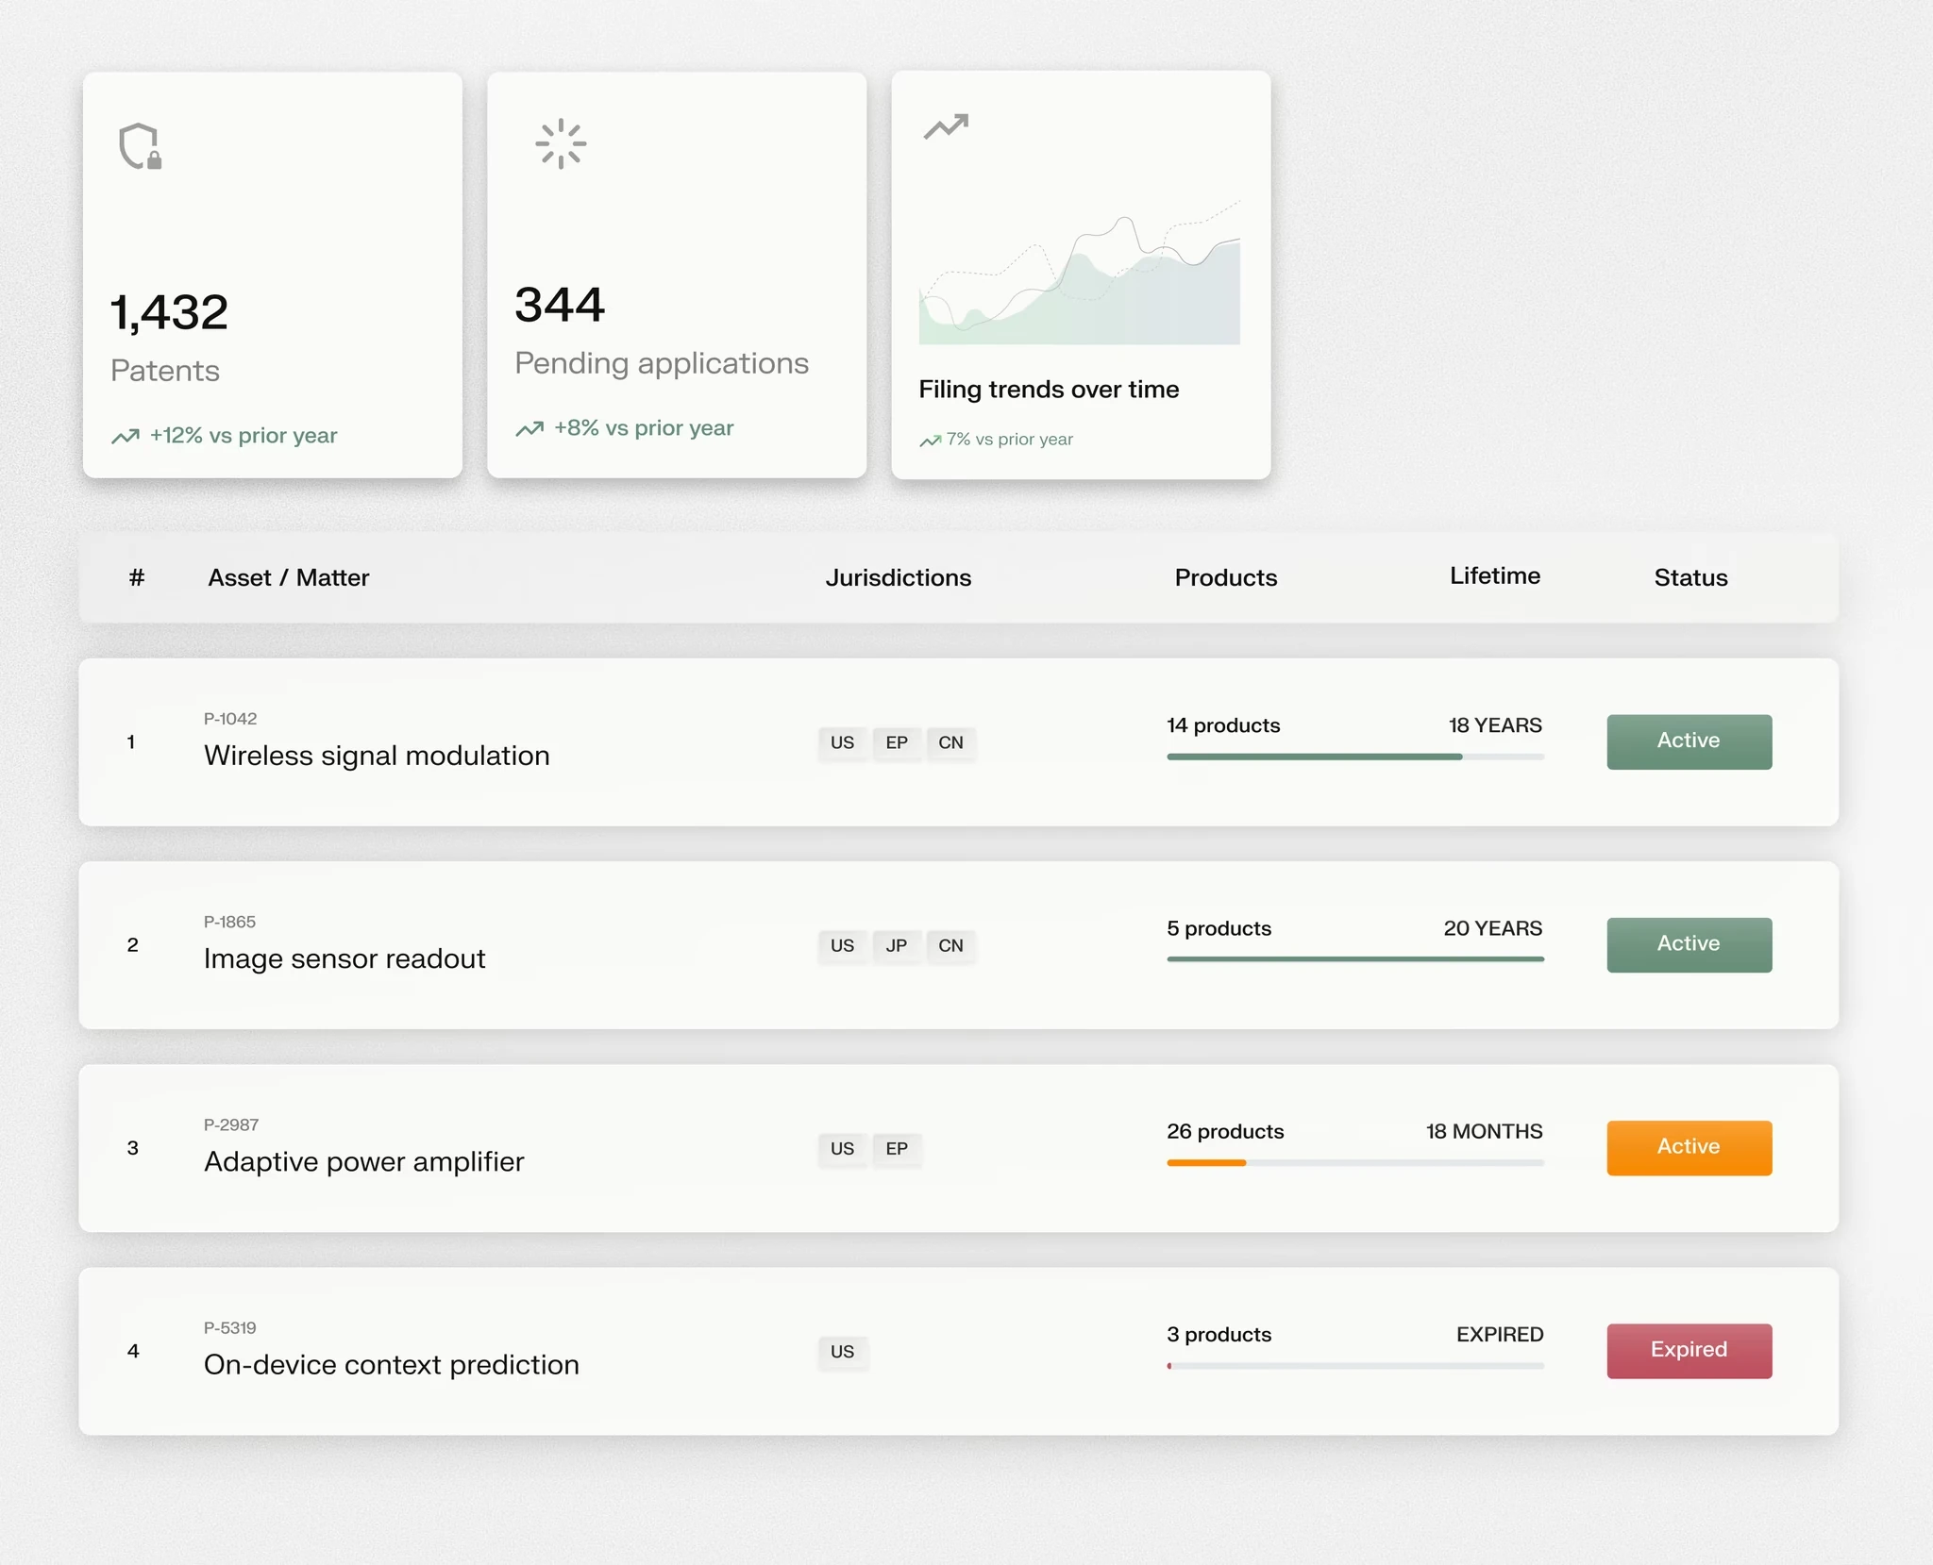This screenshot has width=1933, height=1565.
Task: Click the JP tag in Image sensor readout row
Action: tap(897, 945)
